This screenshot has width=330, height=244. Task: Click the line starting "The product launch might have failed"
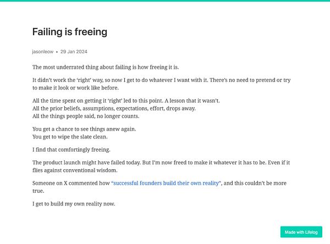coord(161,163)
